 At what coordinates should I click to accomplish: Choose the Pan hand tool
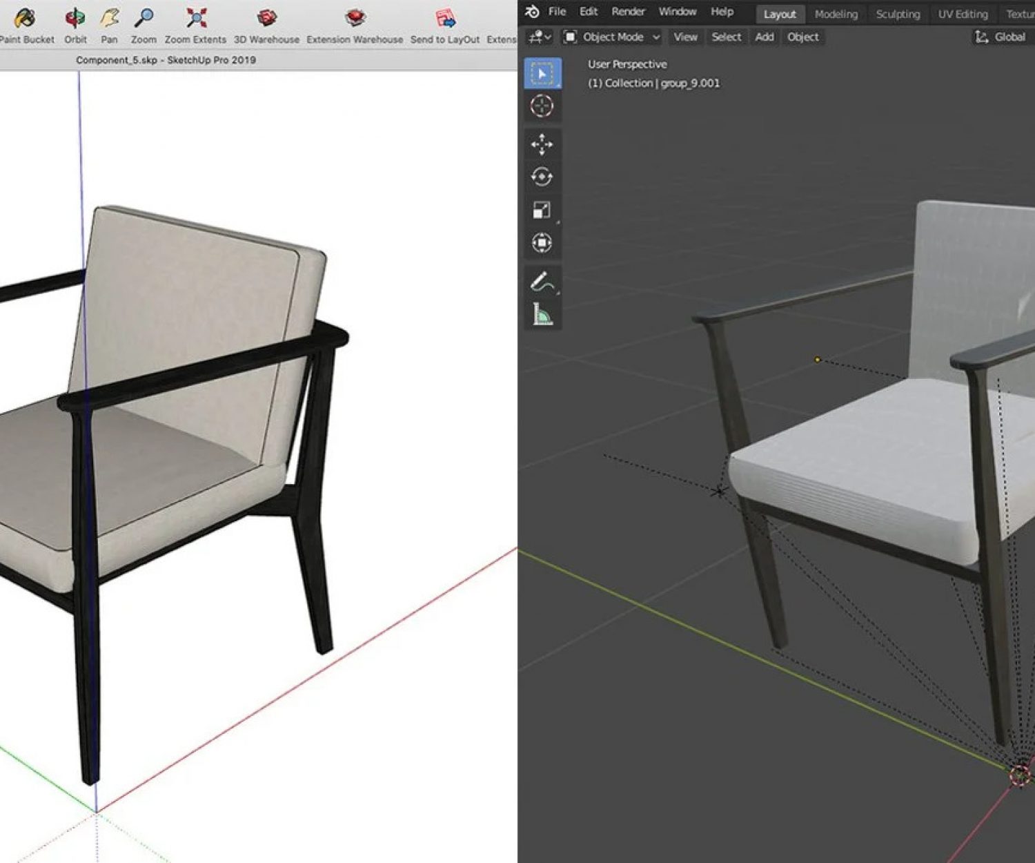point(109,18)
